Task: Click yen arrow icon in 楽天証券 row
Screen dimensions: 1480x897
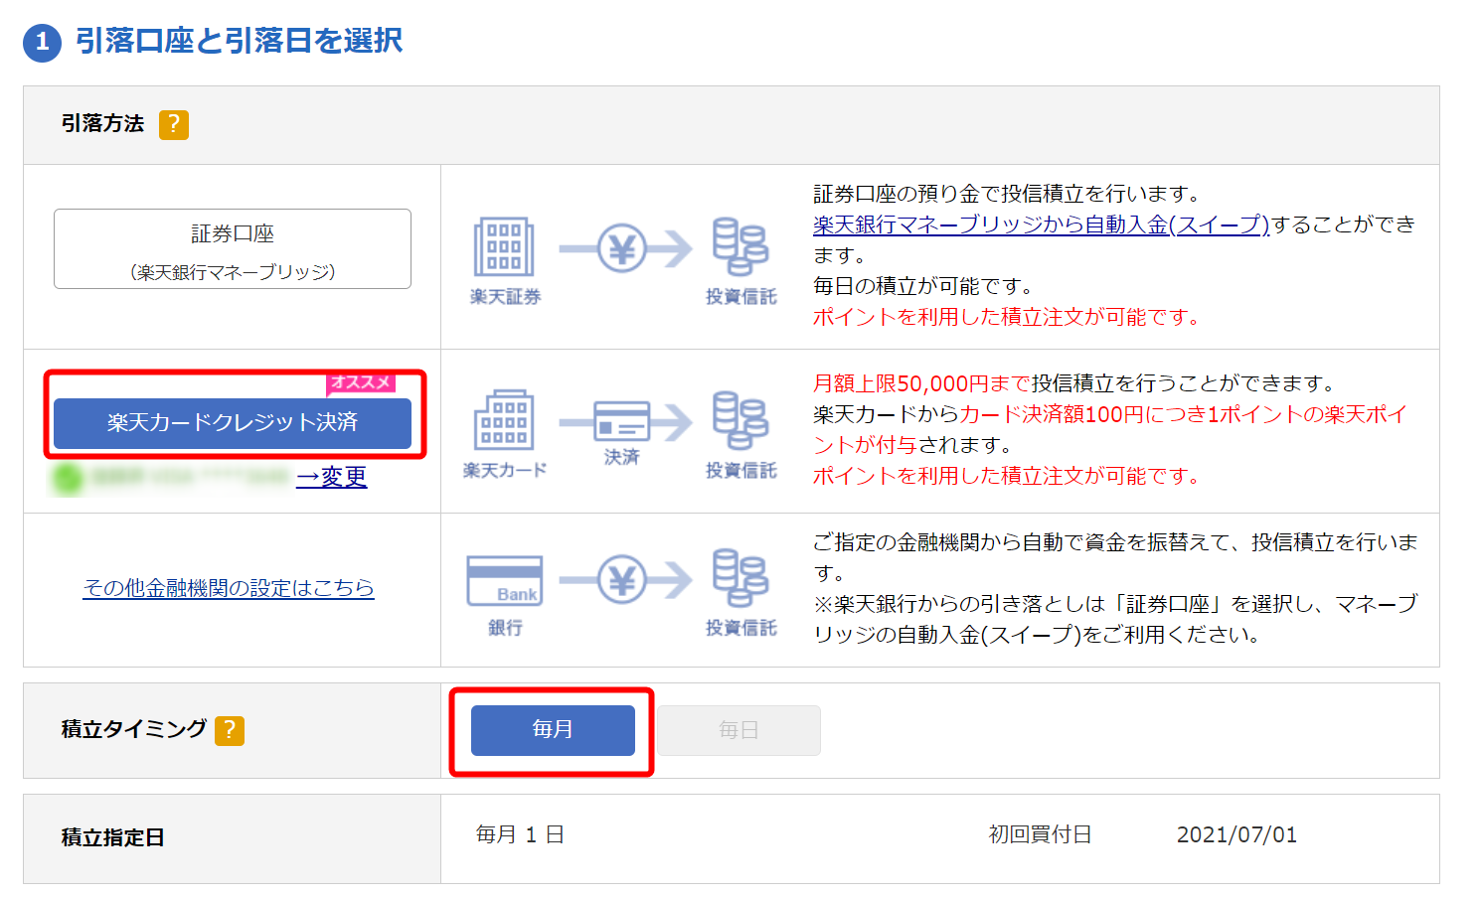Action: [625, 248]
